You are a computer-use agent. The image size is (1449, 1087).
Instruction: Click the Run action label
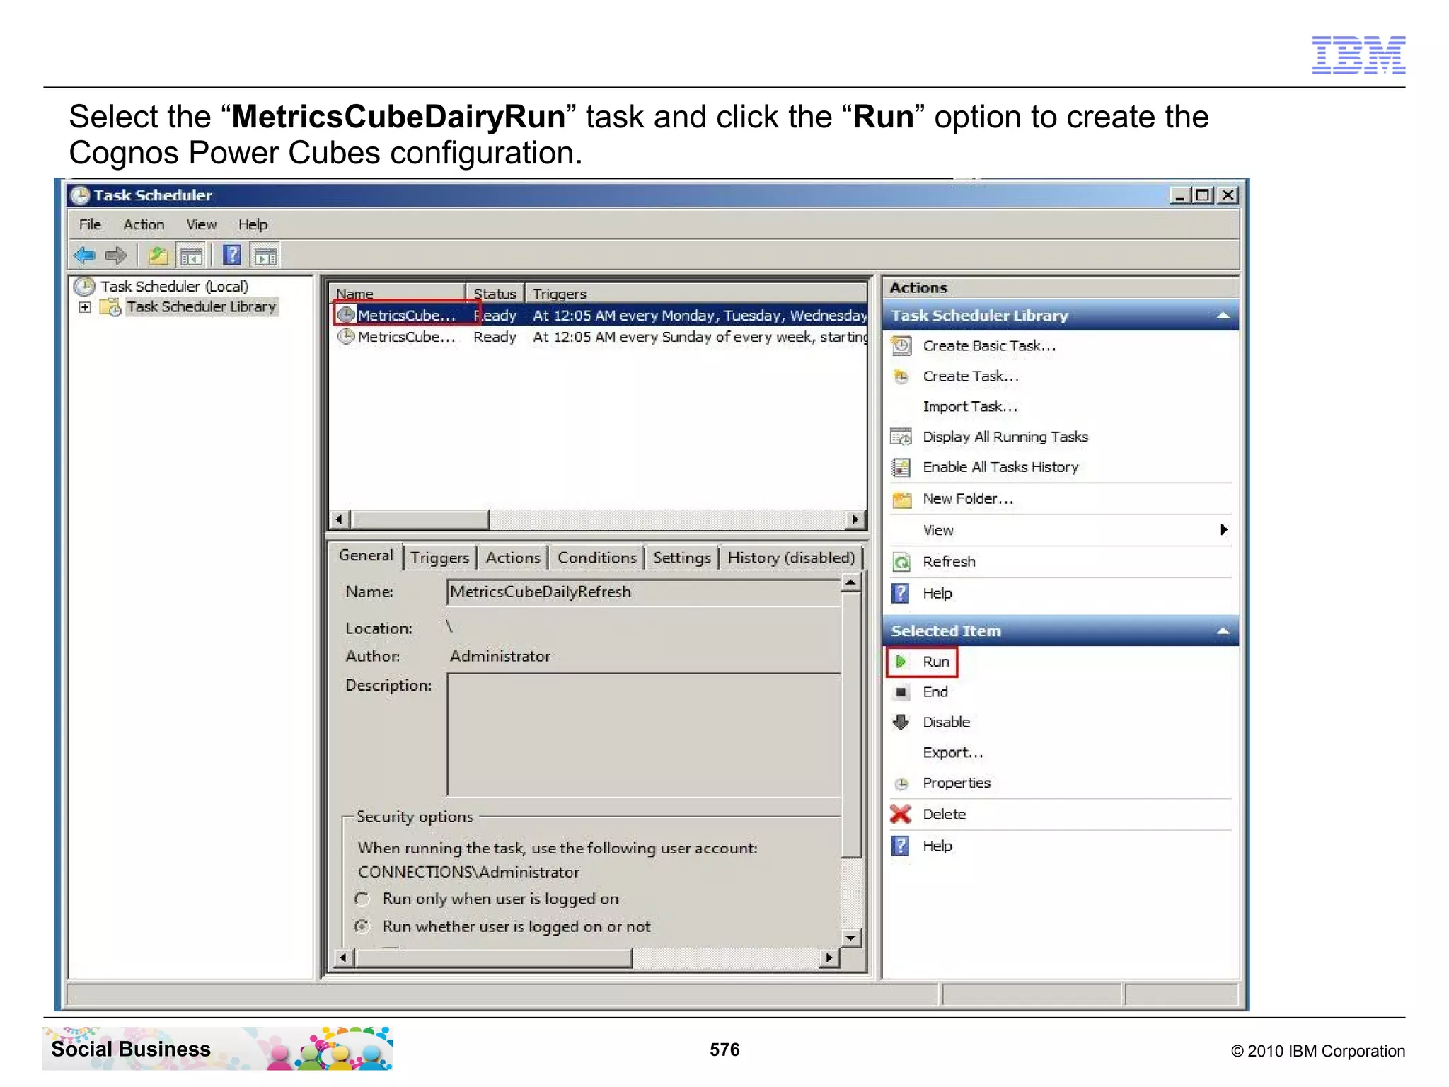[x=936, y=662]
